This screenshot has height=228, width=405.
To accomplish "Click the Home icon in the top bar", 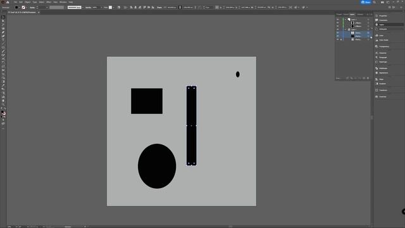I will (x=8, y=2).
